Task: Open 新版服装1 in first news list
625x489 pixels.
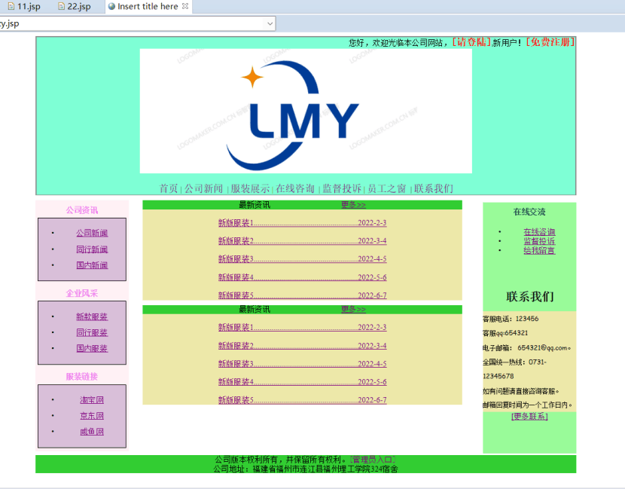Action: (302, 222)
